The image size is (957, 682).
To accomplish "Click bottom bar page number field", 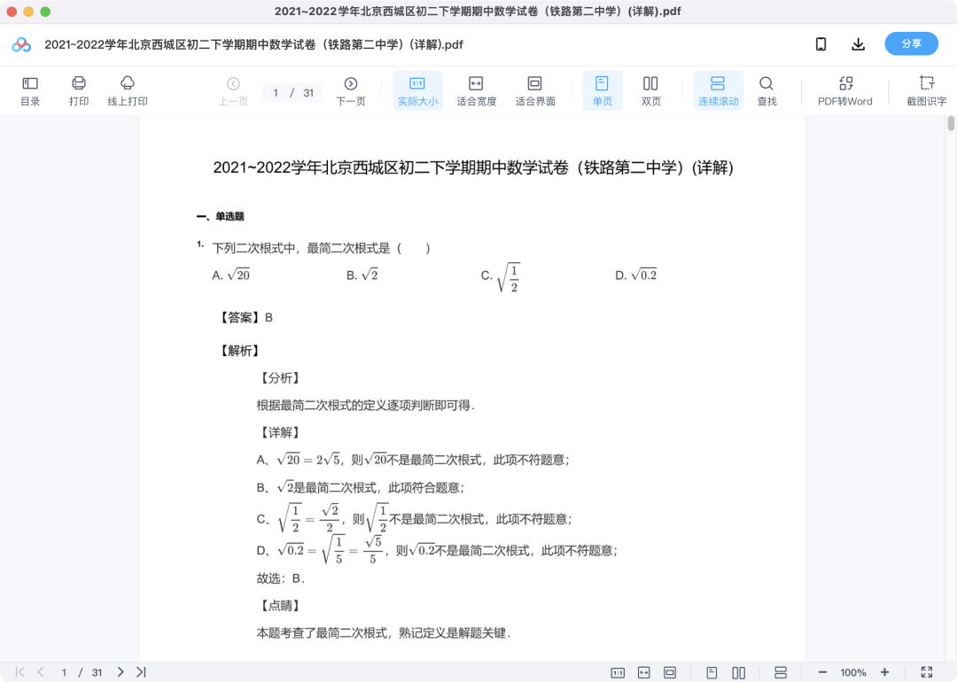I will pos(64,673).
